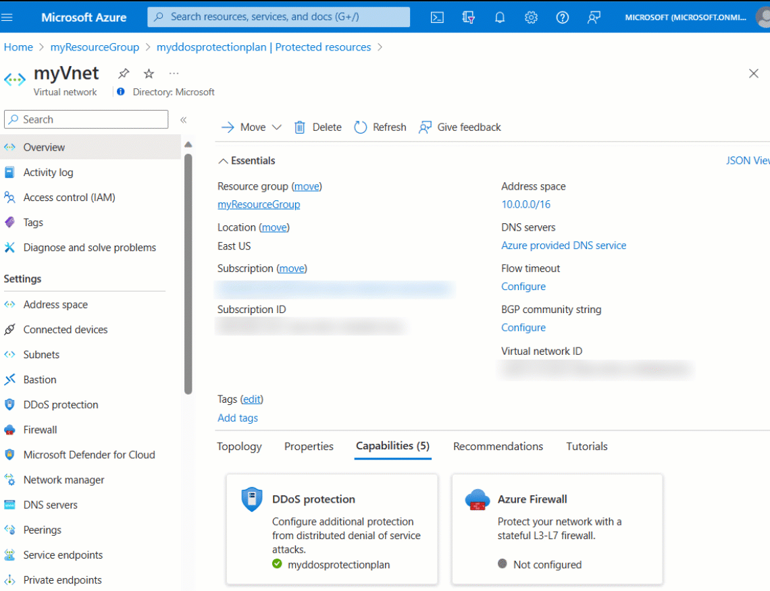Click the Azure Firewall card cloud icon
This screenshot has height=591, width=770.
tap(478, 500)
